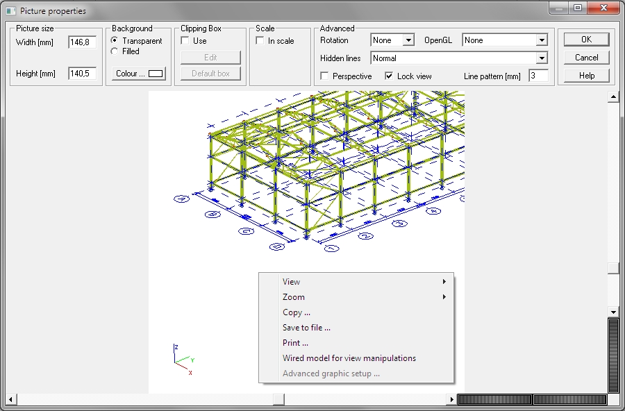Choose Save to file from context menu
The width and height of the screenshot is (625, 411).
click(x=306, y=328)
